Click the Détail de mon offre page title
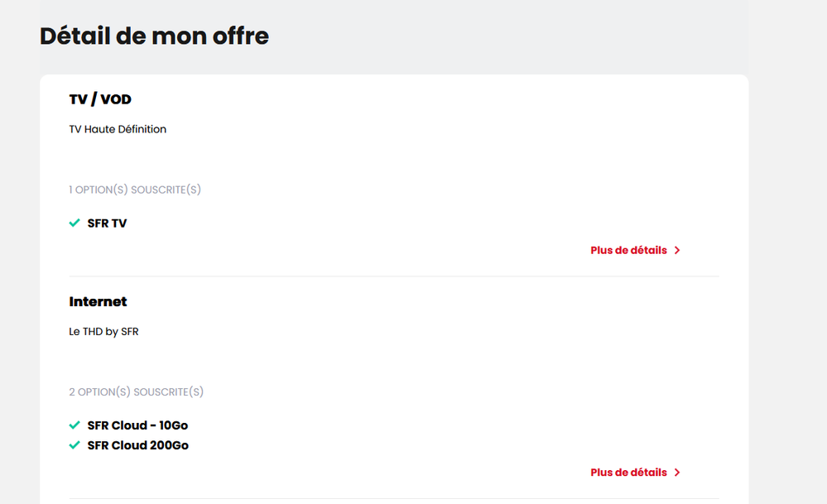The image size is (827, 504). (154, 36)
